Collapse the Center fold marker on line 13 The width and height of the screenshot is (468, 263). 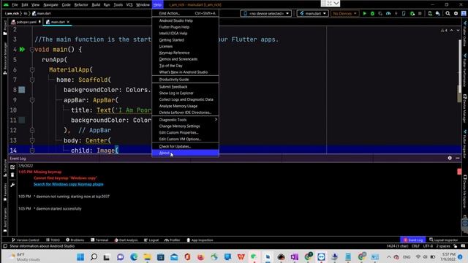pyautogui.click(x=32, y=140)
